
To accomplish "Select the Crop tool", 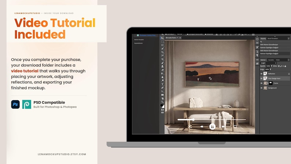I will coord(162,52).
